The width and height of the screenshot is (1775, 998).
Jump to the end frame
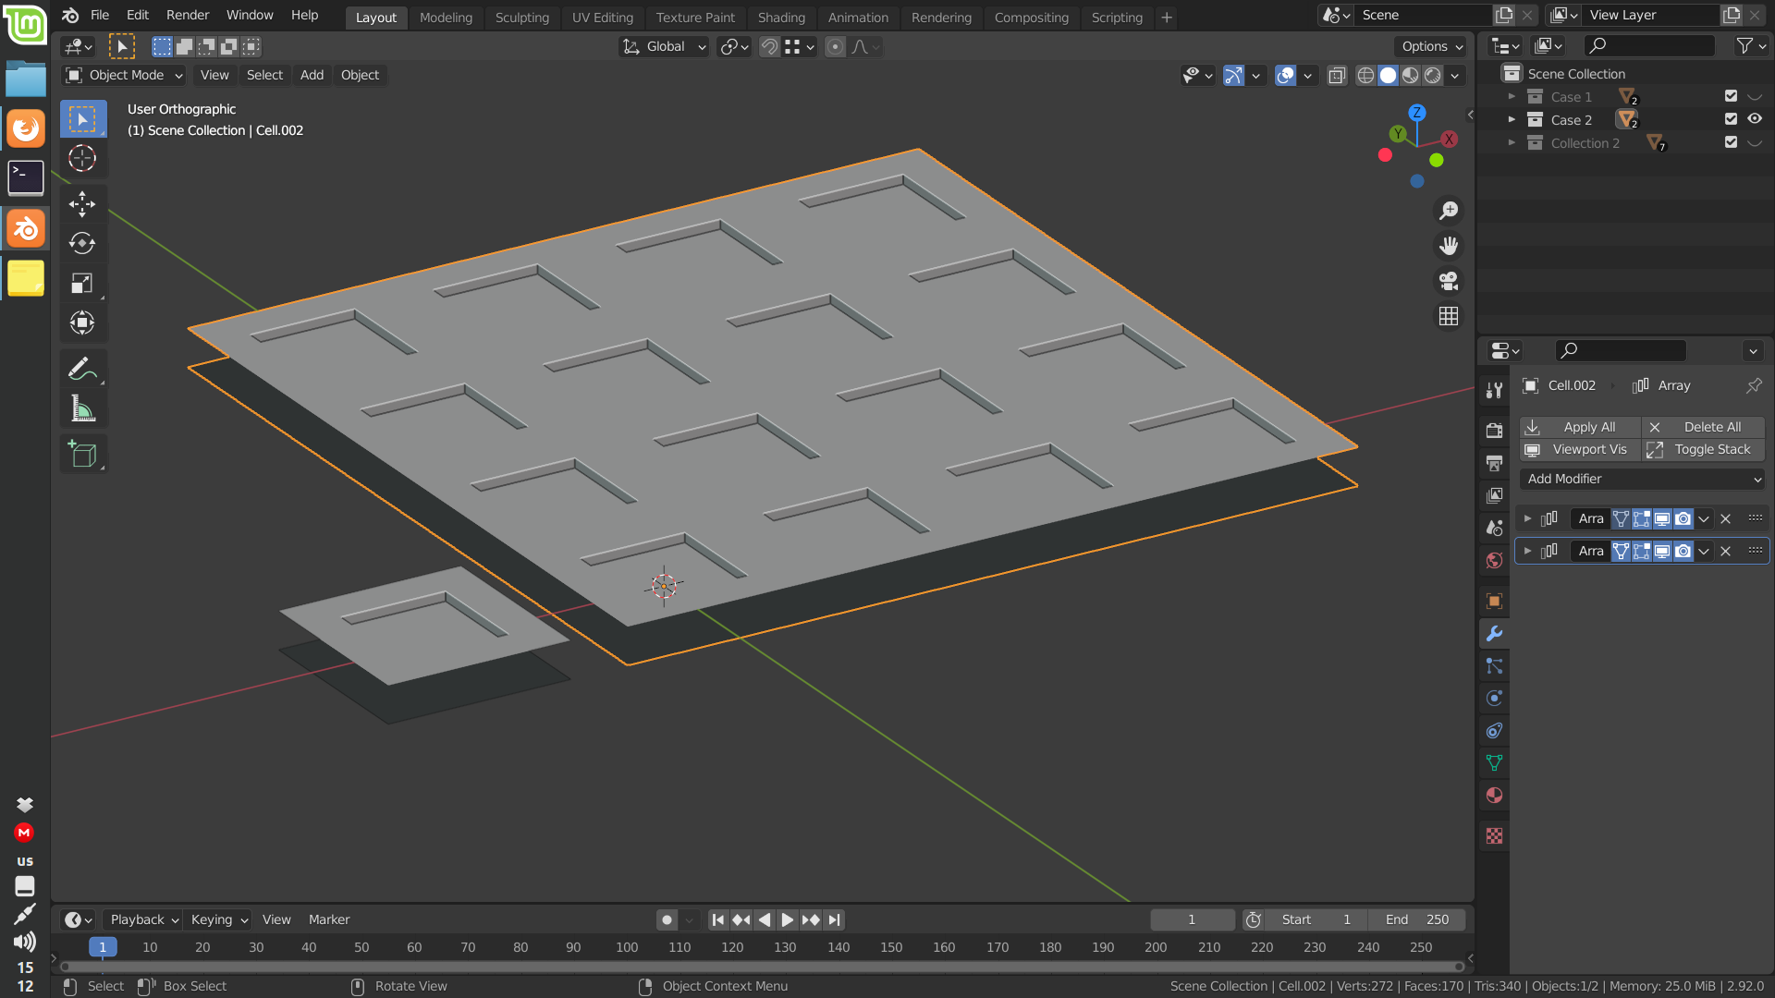point(834,919)
